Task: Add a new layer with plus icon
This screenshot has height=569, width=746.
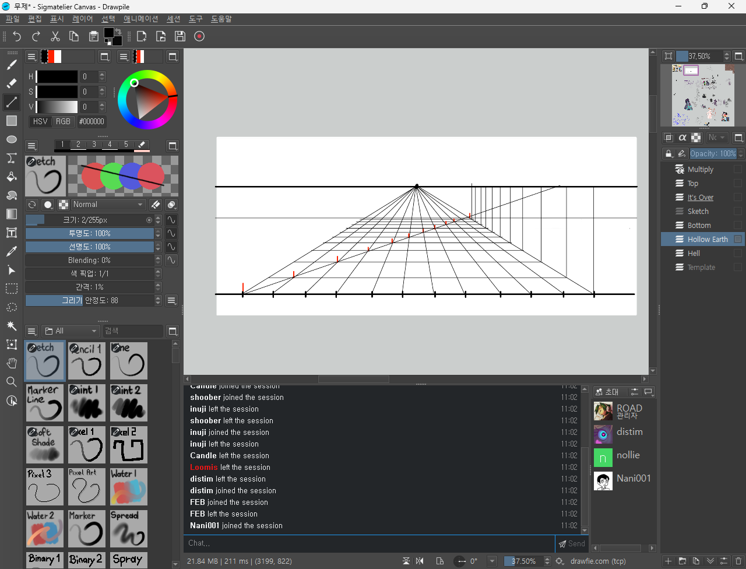Action: click(668, 561)
